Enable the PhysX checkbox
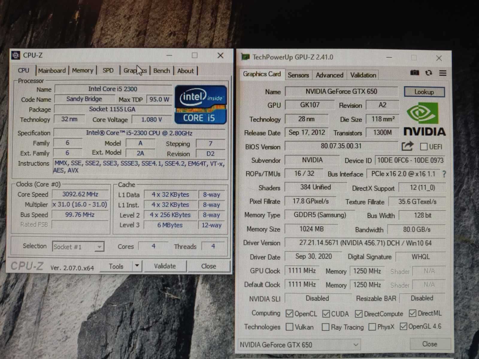Image resolution: width=479 pixels, height=359 pixels. (x=372, y=327)
